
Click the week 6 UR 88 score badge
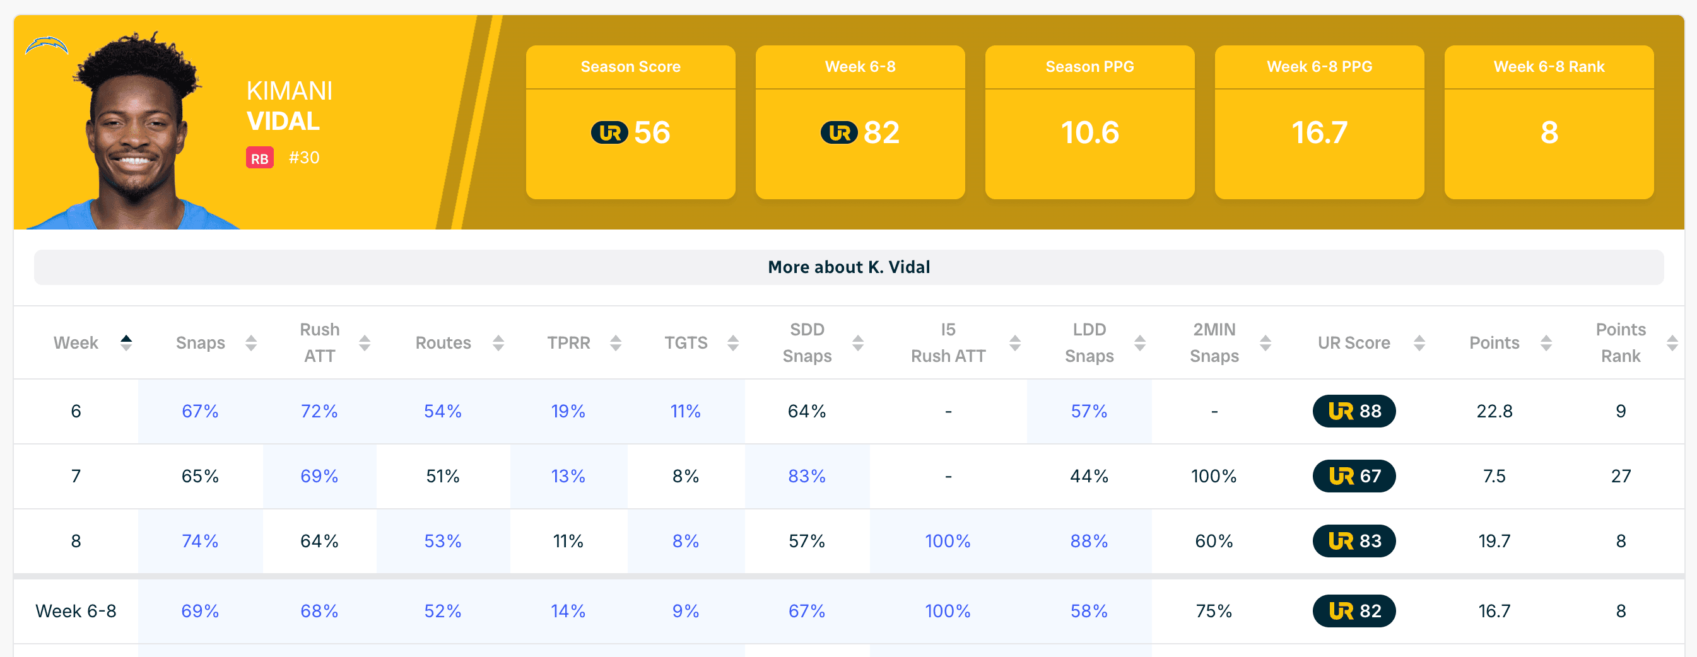click(x=1354, y=411)
